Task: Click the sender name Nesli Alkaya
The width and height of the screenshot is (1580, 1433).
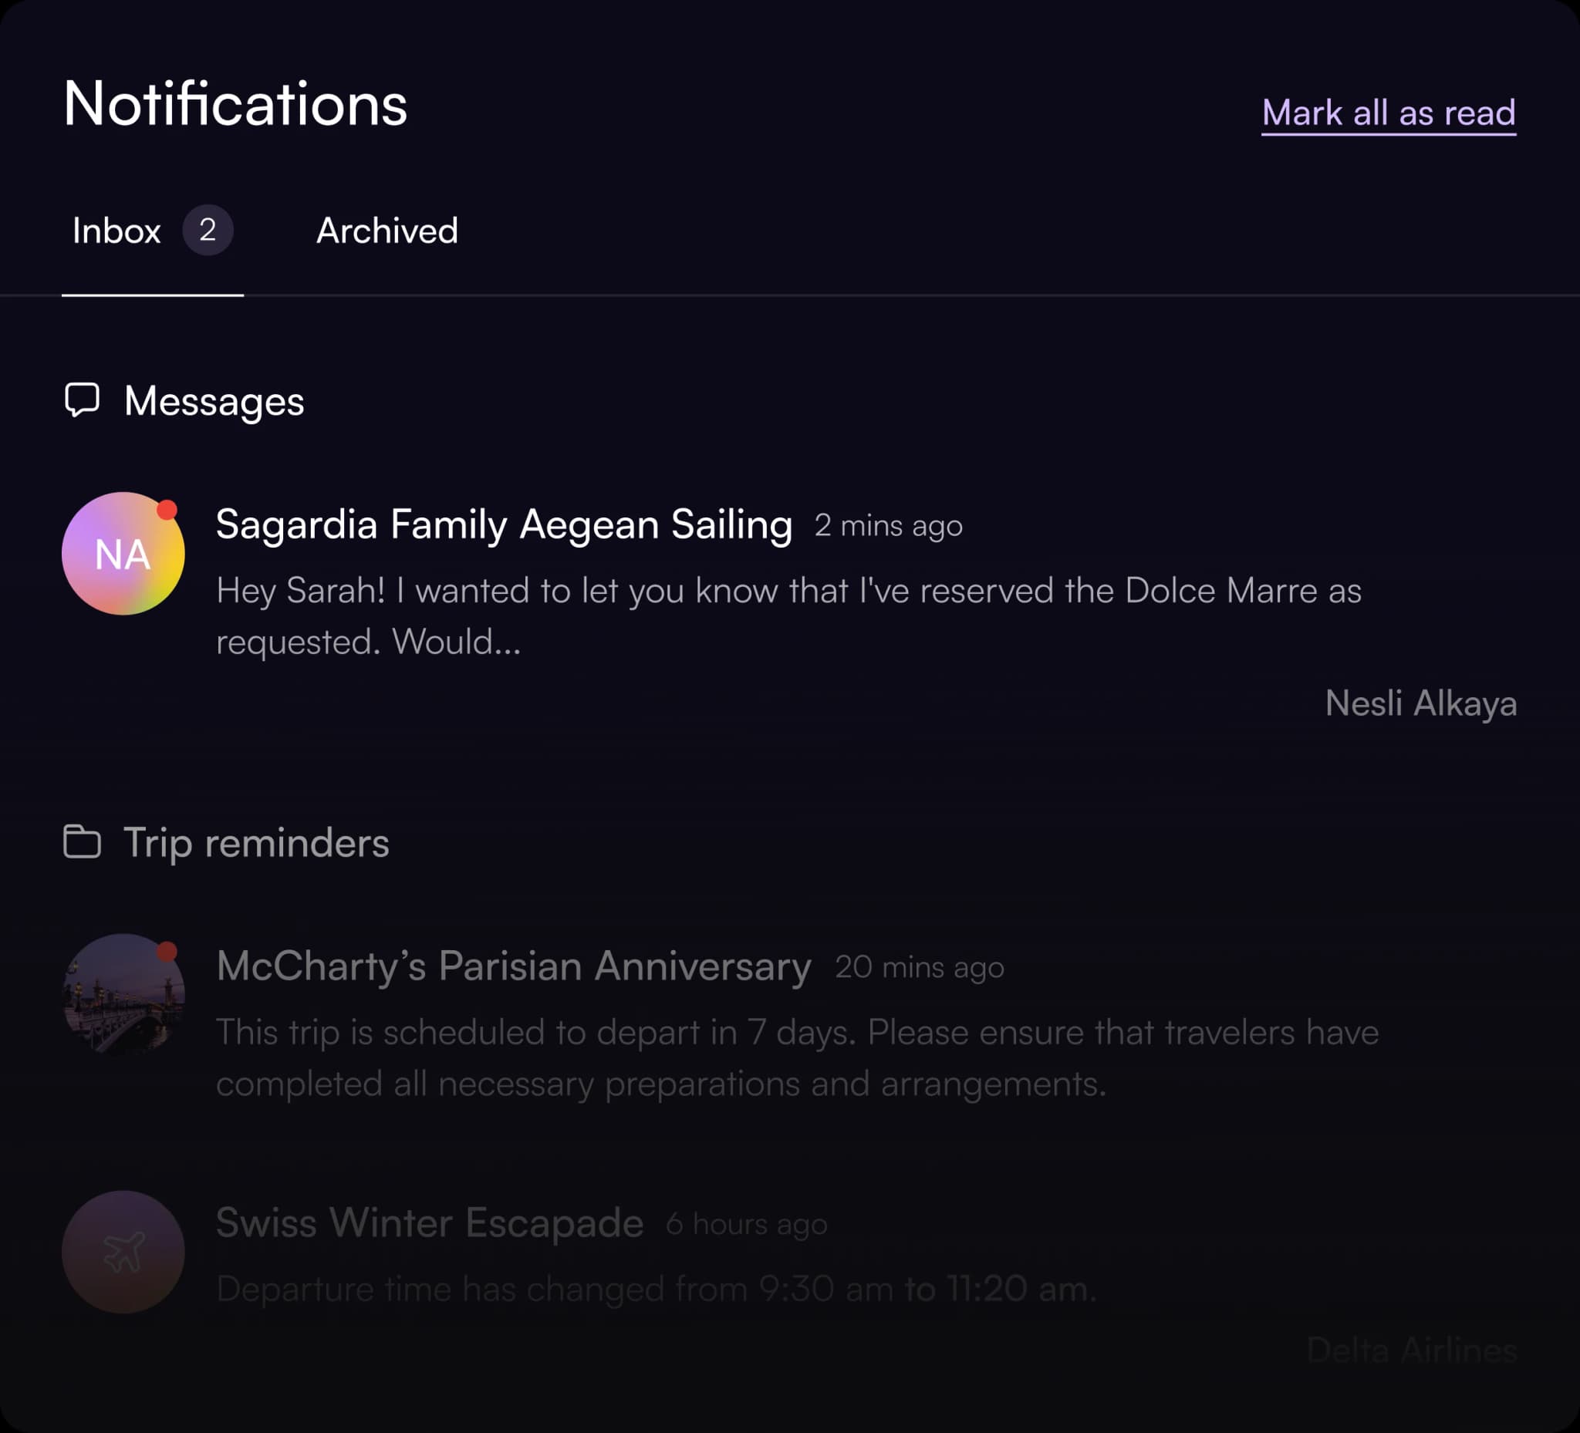Action: (x=1421, y=703)
